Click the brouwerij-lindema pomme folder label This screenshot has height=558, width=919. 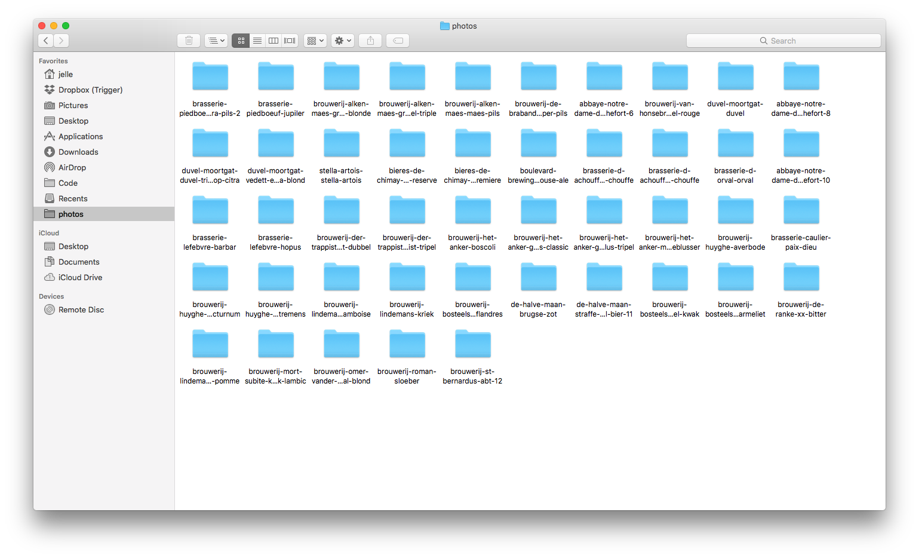point(210,376)
